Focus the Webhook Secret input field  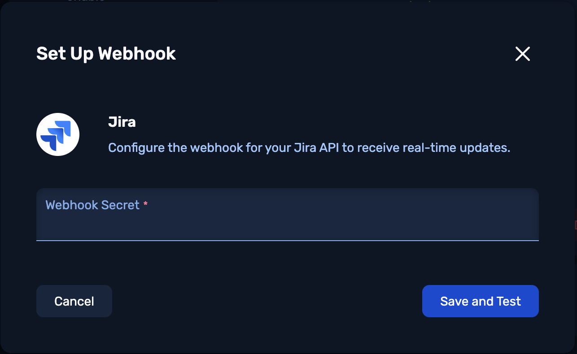pos(287,214)
